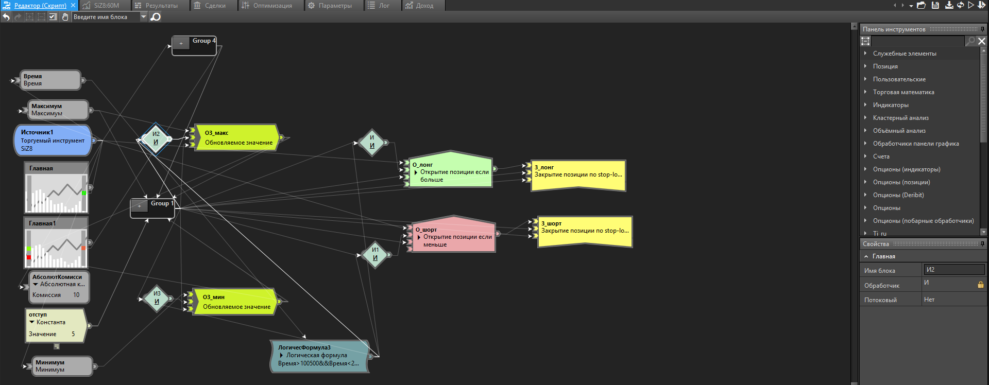Select the О_шорт open position block
989x385 pixels.
click(454, 234)
